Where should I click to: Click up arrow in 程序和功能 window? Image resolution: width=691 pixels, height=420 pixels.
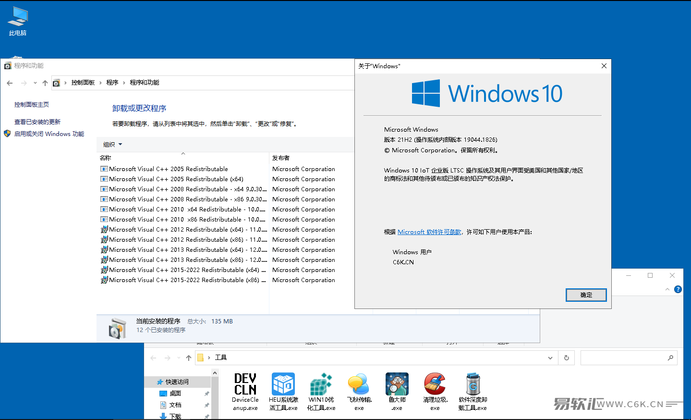pos(45,83)
